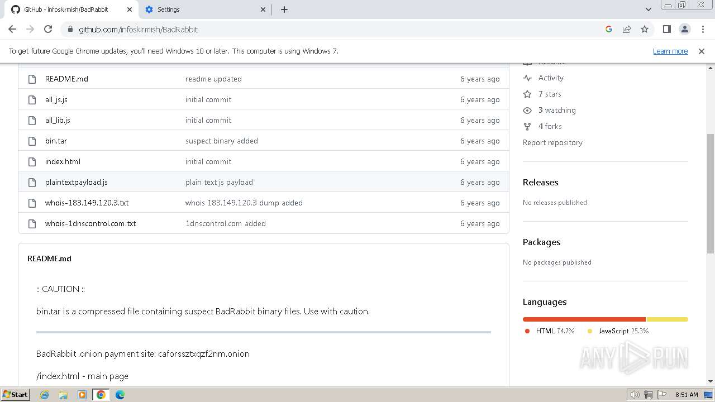Open the all_js.js file
This screenshot has height=402, width=715.
[x=56, y=99]
